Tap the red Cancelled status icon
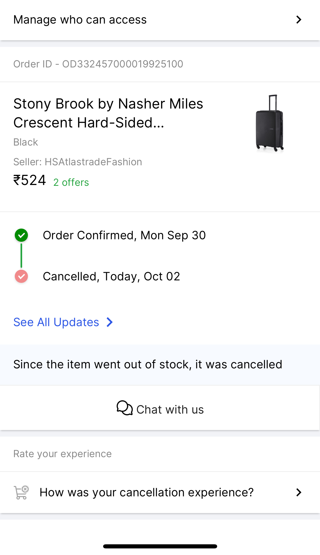This screenshot has width=320, height=555. click(21, 276)
